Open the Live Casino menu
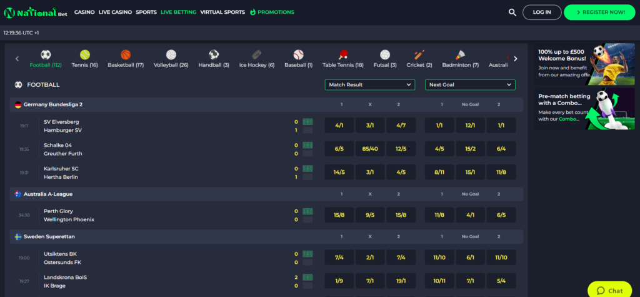Screen dimensions: 640x297 [115, 13]
